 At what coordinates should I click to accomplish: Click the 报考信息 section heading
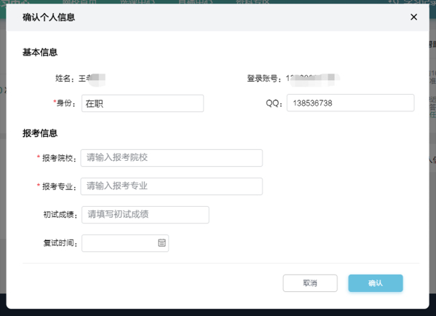(40, 133)
